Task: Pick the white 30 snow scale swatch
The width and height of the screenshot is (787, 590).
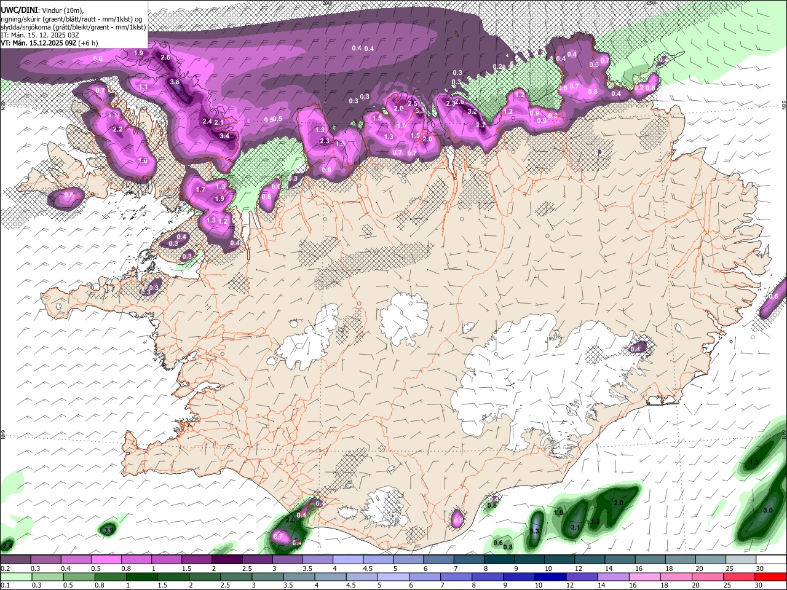Action: click(x=771, y=559)
